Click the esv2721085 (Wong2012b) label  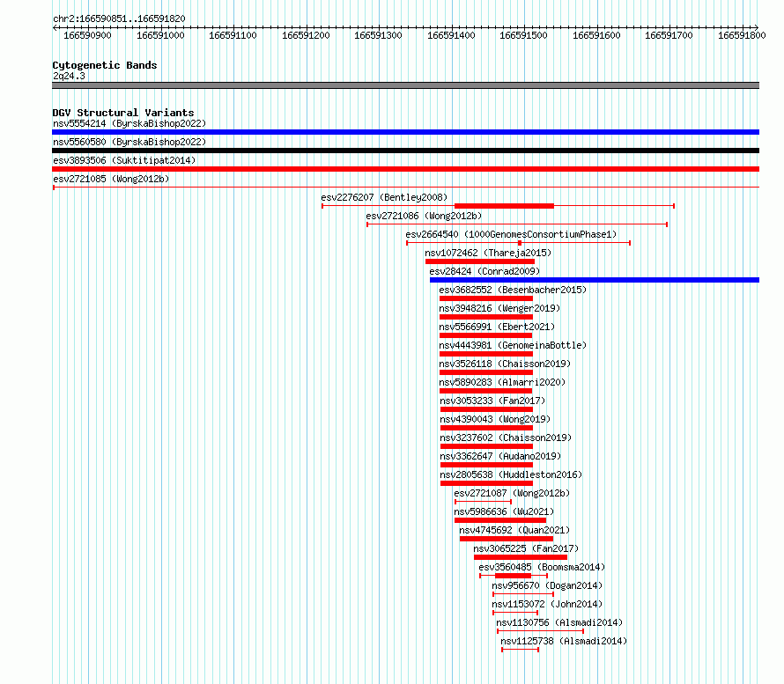click(x=111, y=179)
